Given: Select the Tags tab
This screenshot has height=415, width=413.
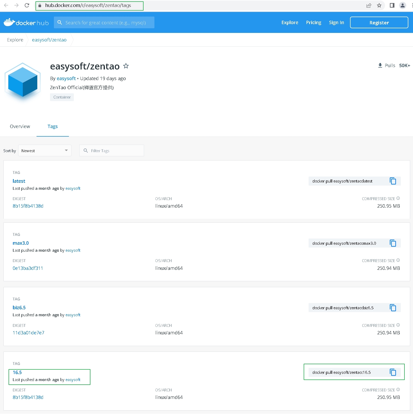Looking at the screenshot, I should [x=53, y=126].
